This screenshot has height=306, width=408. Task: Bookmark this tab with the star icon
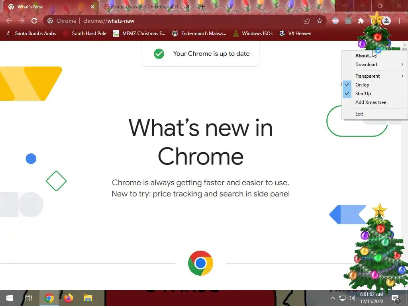pos(320,21)
